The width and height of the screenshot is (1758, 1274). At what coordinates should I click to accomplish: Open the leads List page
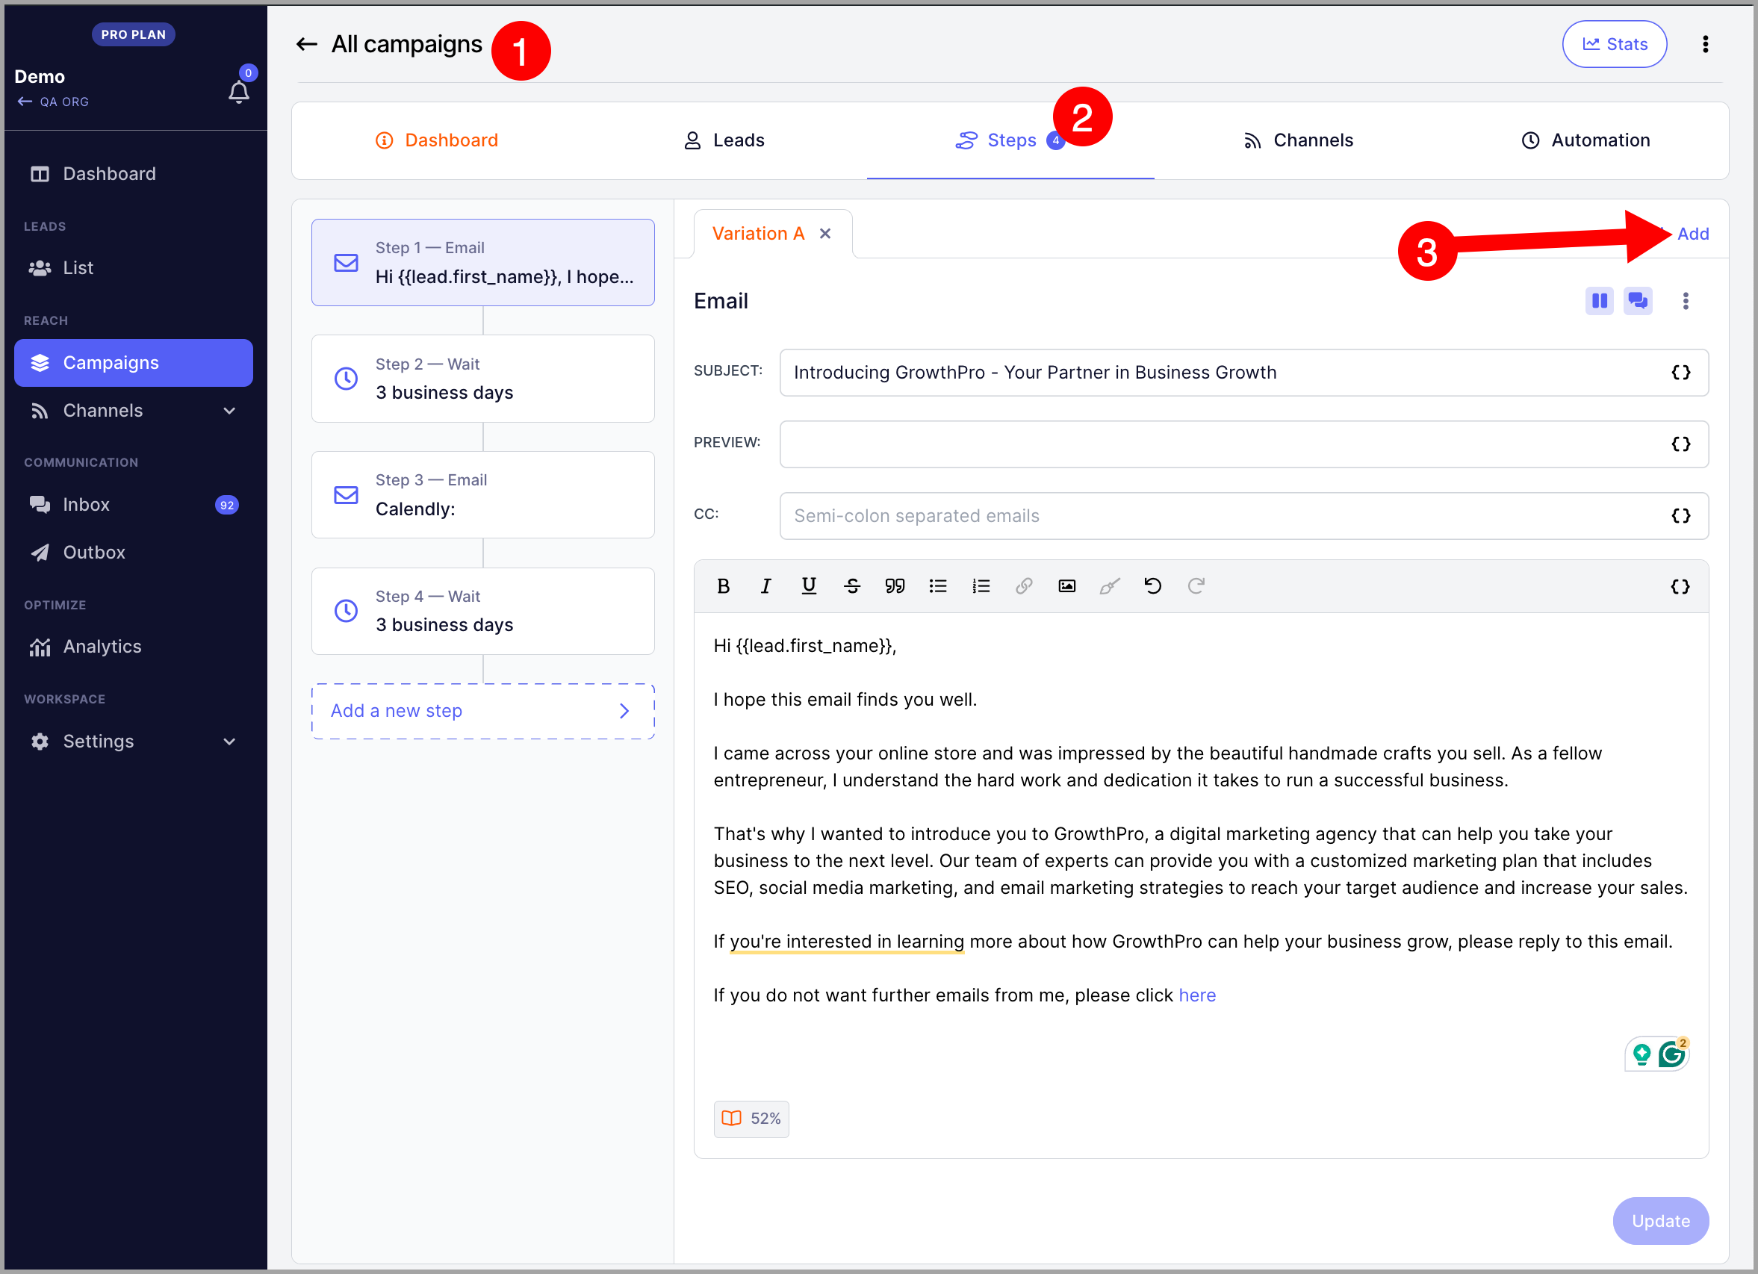(x=134, y=268)
